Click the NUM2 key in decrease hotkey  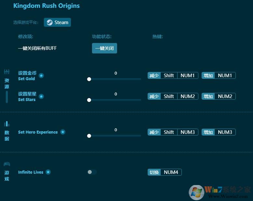click(188, 96)
